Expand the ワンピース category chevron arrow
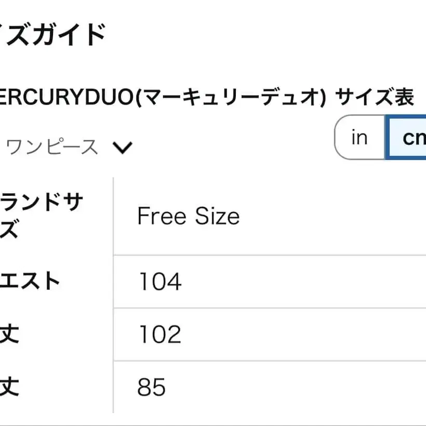 (123, 148)
